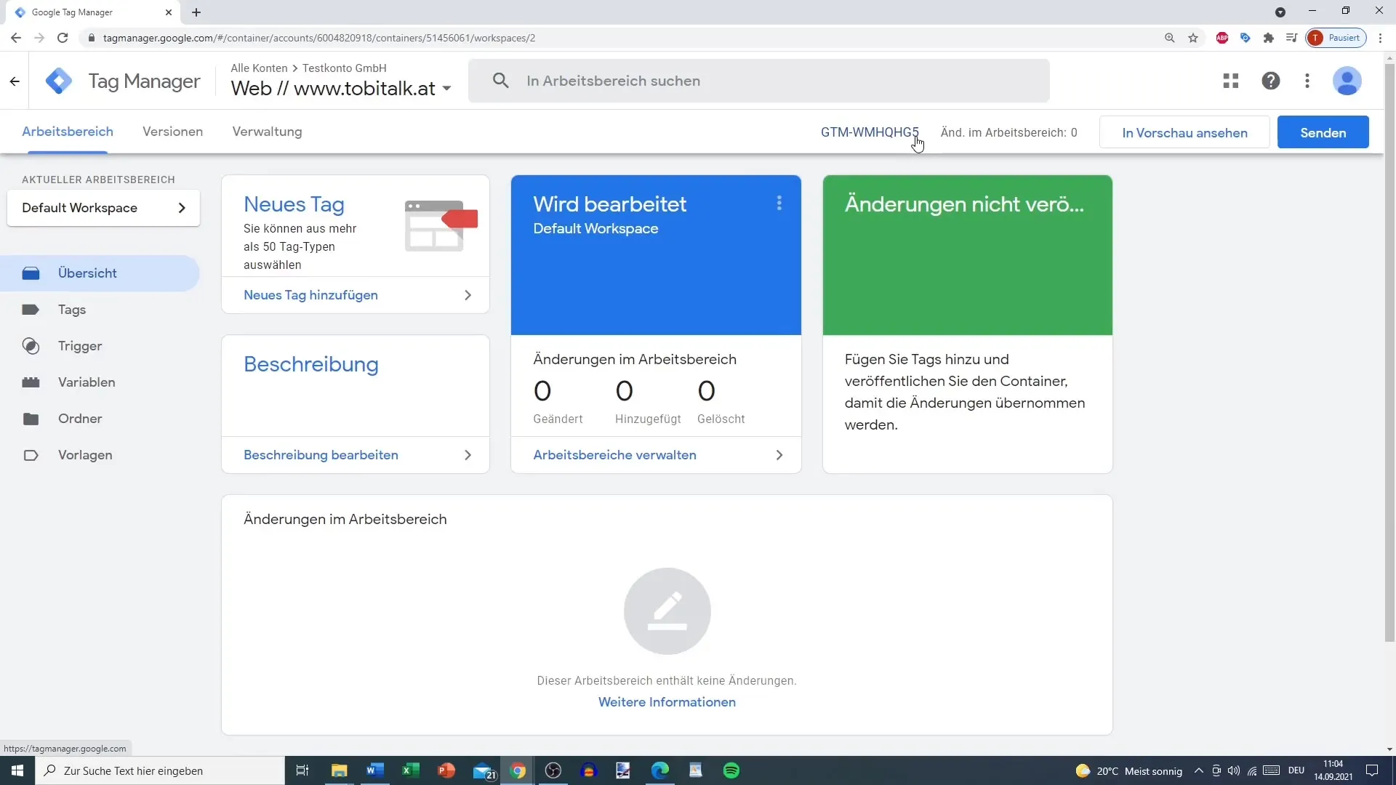This screenshot has width=1396, height=785.
Task: Click the Übersicht sidebar icon
Action: pos(31,273)
